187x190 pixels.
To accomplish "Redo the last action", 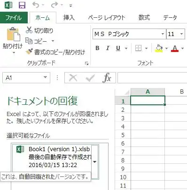I will pos(55,5).
